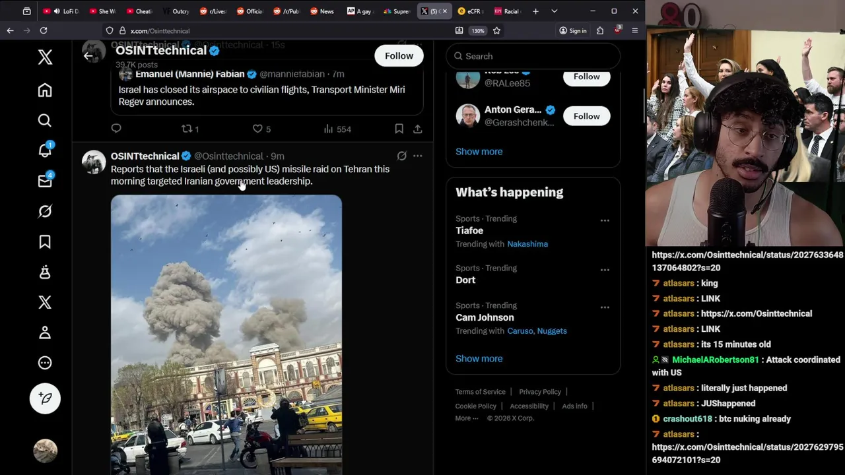Open a new browser tab
The width and height of the screenshot is (845, 475).
tap(535, 11)
